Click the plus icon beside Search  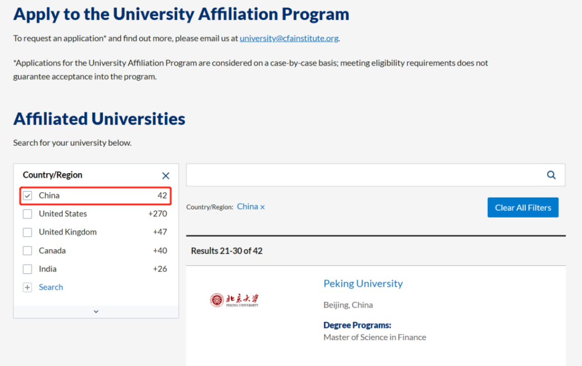[27, 288]
